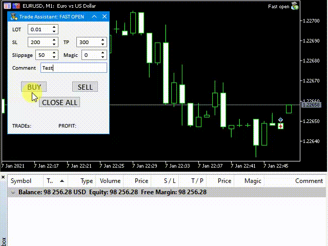The width and height of the screenshot is (328, 246).
Task: Click the second chart icon in title bar
Action: pyautogui.click(x=16, y=6)
